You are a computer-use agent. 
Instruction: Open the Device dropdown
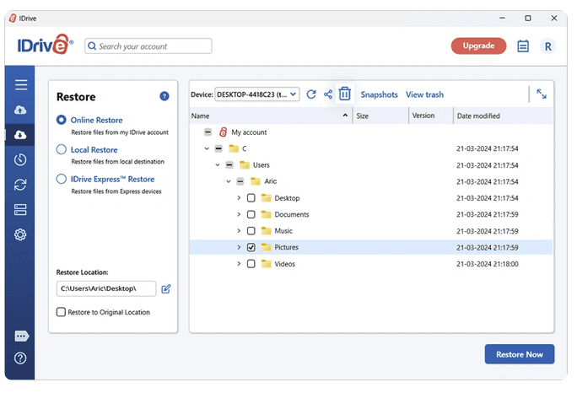257,94
